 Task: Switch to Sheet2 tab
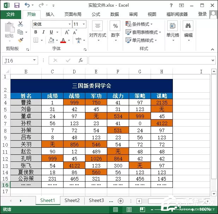pyautogui.click(x=72, y=200)
